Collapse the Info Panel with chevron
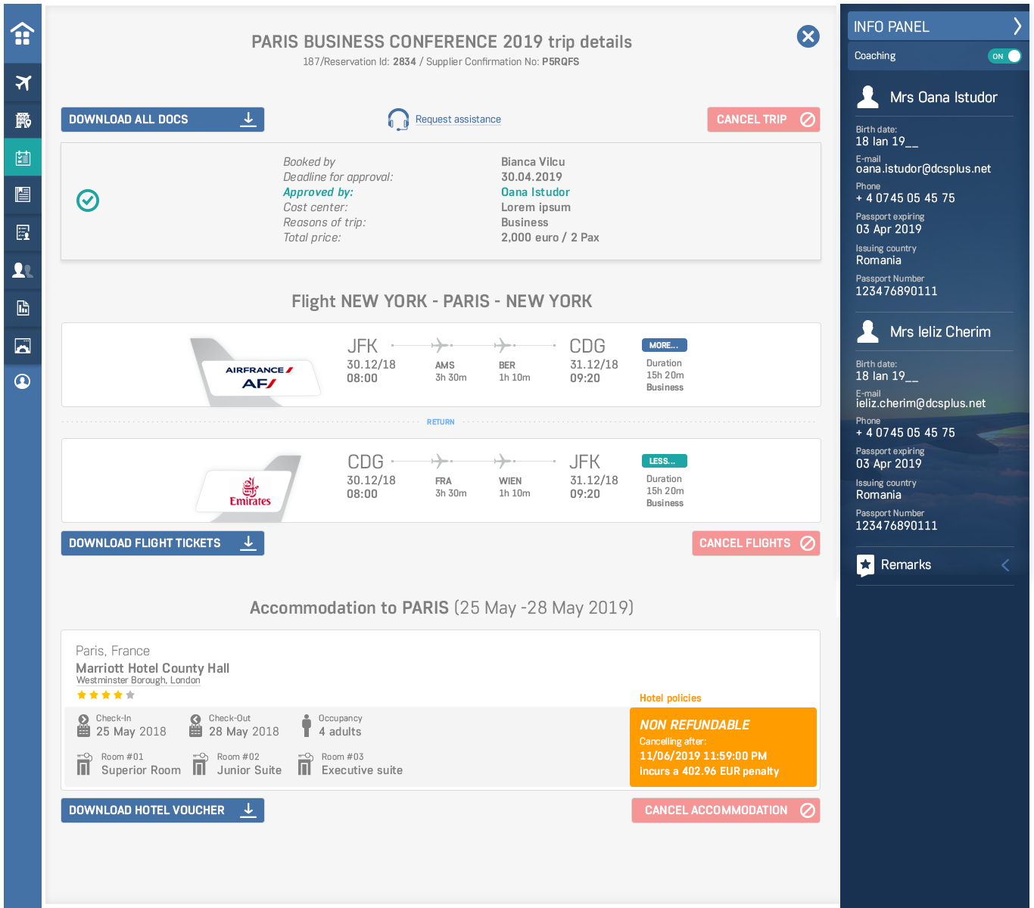Image resolution: width=1034 pixels, height=908 pixels. (x=1017, y=26)
